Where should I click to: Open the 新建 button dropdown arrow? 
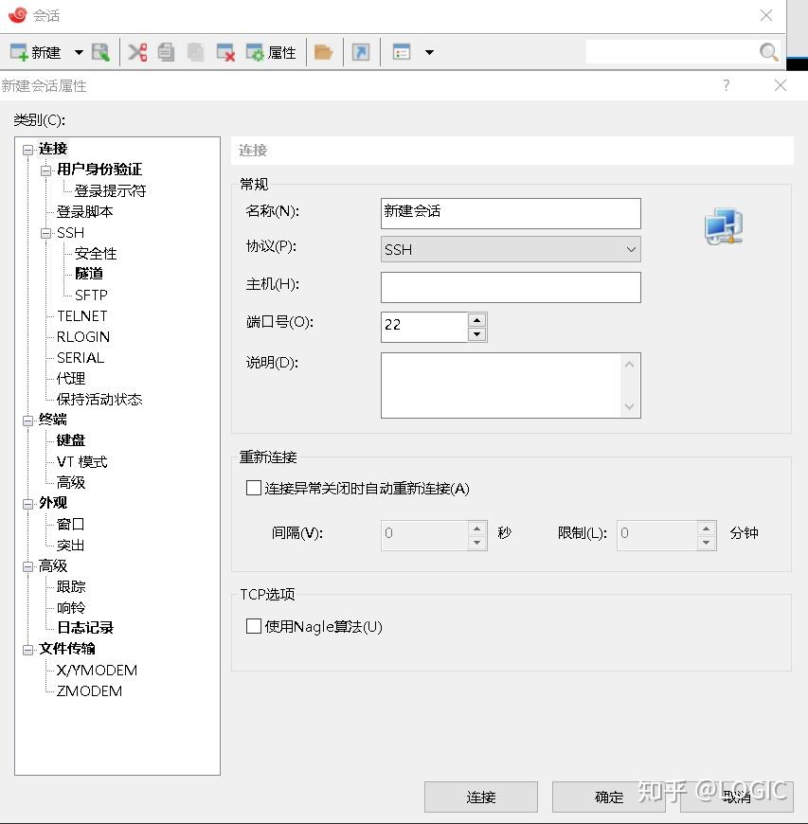(x=79, y=52)
